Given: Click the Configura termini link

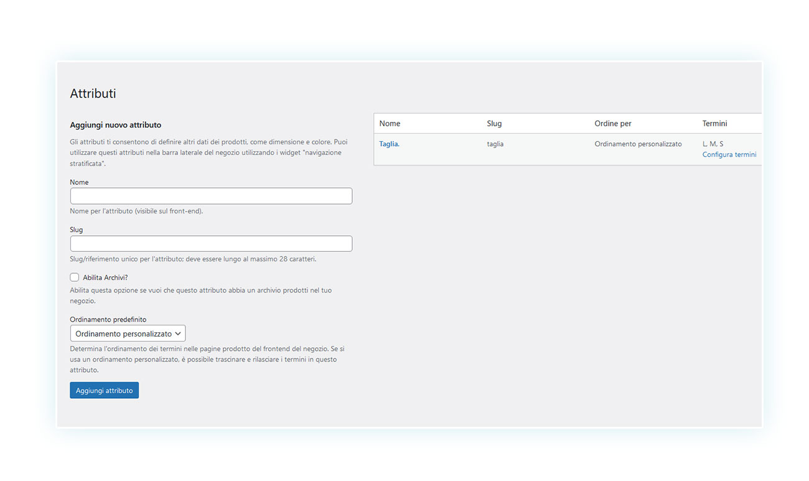Looking at the screenshot, I should tap(729, 154).
